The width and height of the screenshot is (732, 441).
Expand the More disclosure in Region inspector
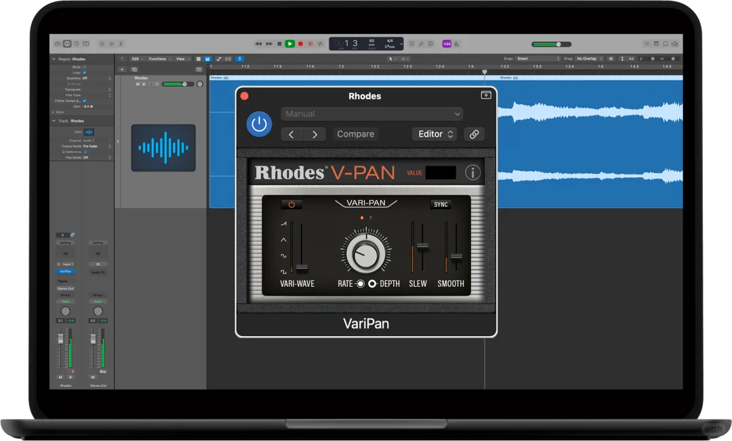54,112
